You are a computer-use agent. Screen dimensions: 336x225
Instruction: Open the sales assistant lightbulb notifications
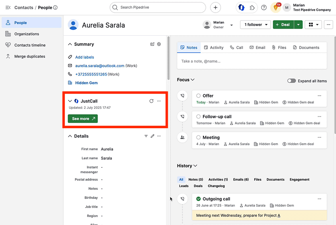(276, 8)
